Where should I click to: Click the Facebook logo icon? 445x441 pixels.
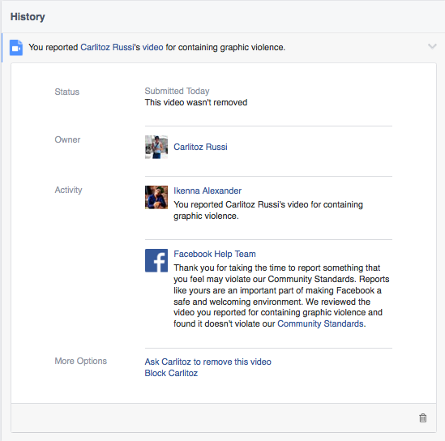(x=156, y=260)
